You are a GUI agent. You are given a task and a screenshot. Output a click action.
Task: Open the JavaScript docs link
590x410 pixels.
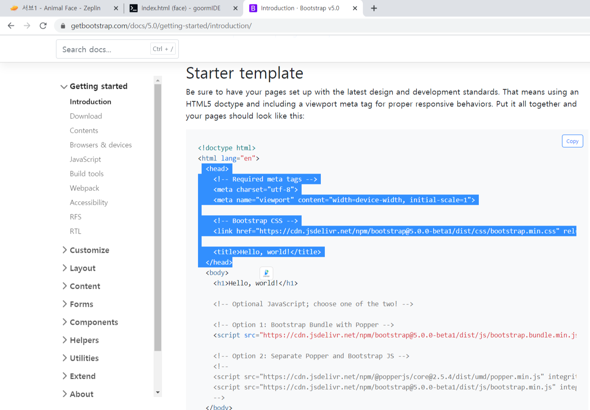coord(85,159)
